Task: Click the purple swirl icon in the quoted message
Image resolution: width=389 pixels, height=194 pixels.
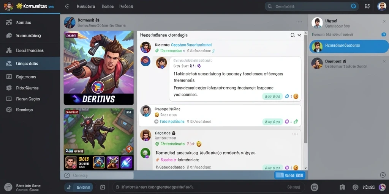Action: point(199,66)
